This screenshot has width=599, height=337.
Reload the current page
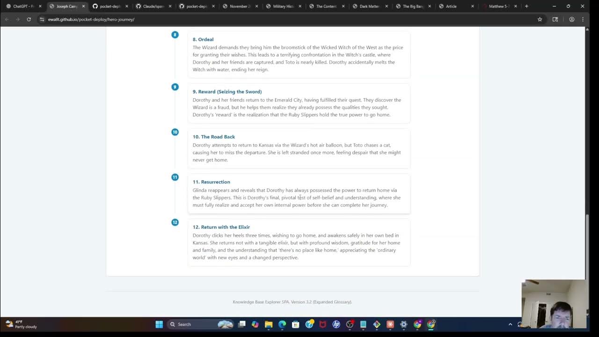(x=29, y=19)
